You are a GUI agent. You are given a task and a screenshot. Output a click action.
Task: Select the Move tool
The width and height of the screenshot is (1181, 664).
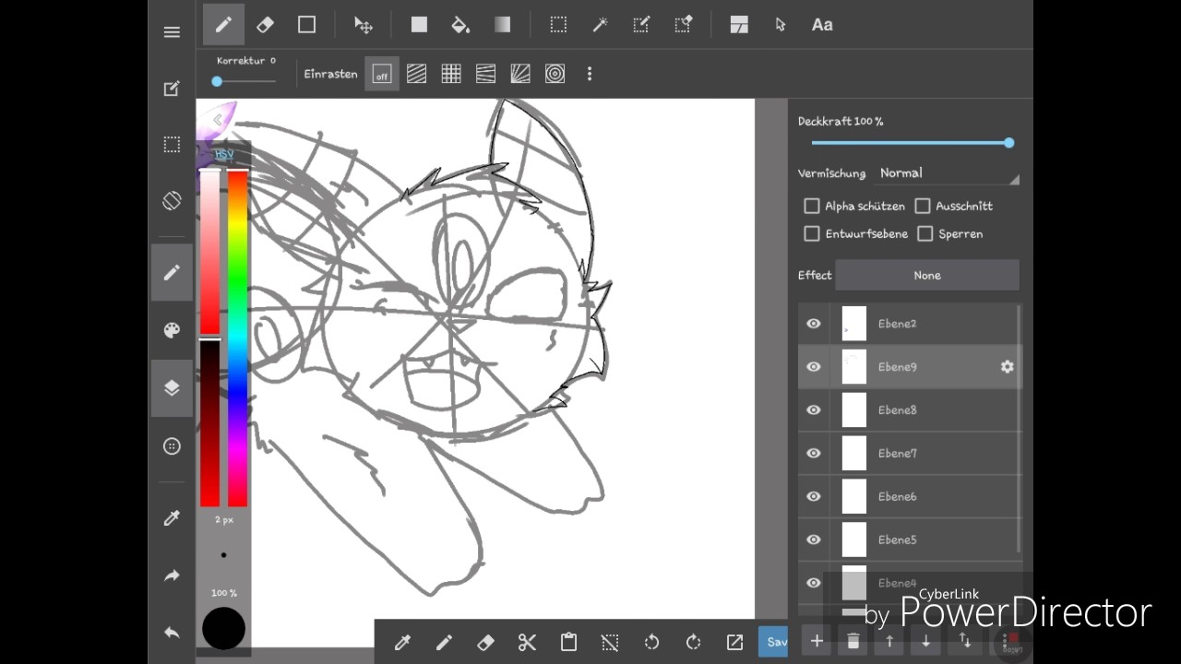pyautogui.click(x=364, y=25)
